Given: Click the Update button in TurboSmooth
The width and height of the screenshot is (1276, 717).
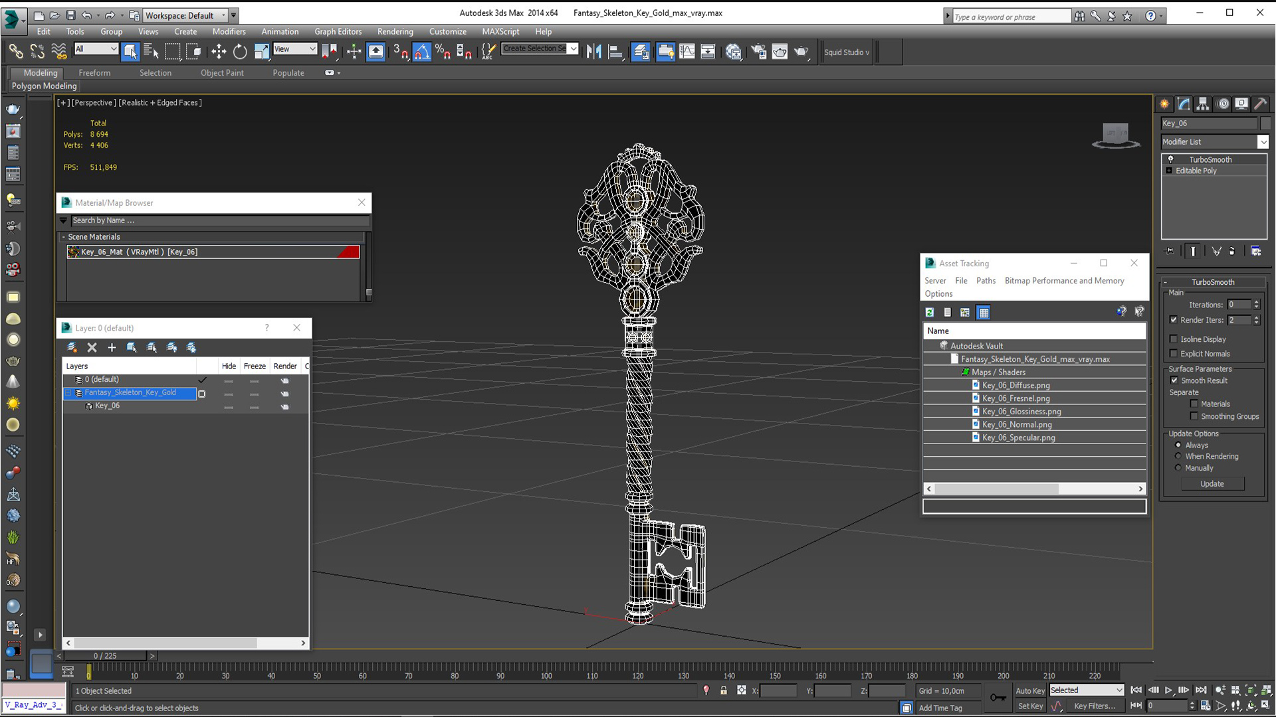Looking at the screenshot, I should [x=1212, y=484].
